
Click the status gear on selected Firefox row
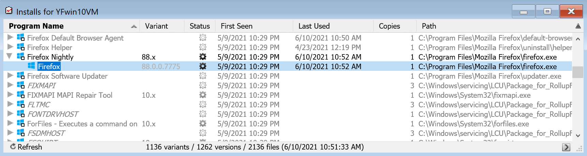pos(203,66)
